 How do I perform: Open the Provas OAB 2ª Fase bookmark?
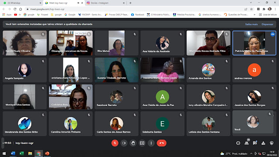click(116, 14)
